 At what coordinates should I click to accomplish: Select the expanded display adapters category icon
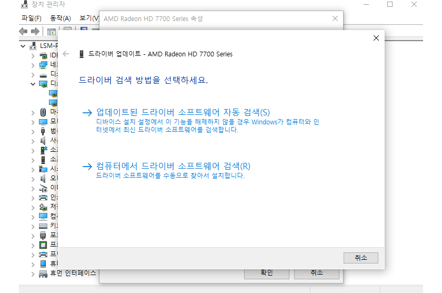[x=43, y=84]
